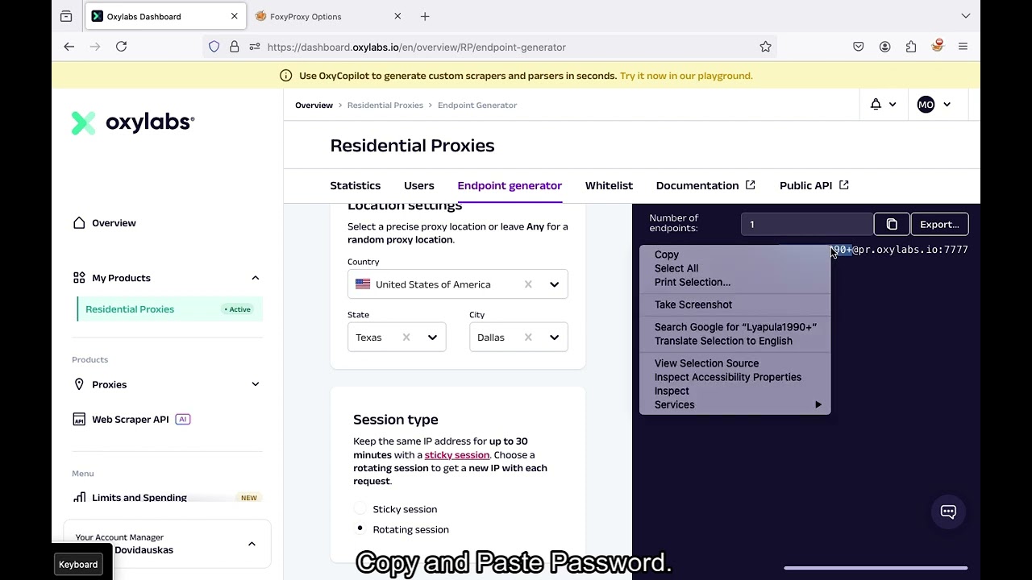Open the State dropdown arrow
Screen dimensions: 1032x580
(432, 338)
